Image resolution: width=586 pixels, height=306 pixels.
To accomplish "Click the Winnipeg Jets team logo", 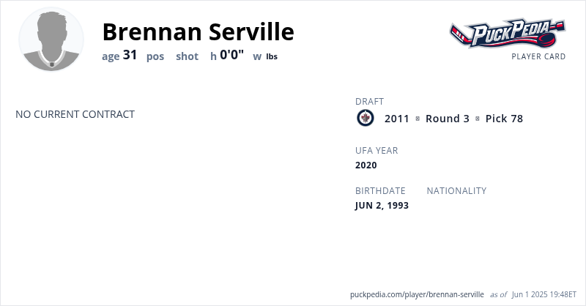I will (x=365, y=119).
